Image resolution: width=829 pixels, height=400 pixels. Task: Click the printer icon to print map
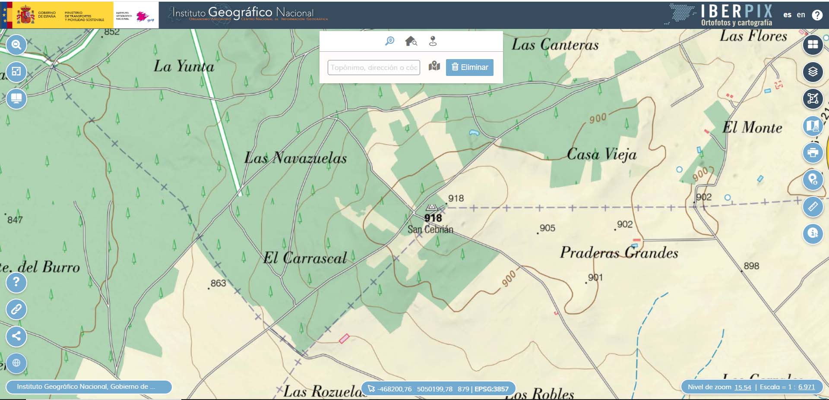tap(813, 153)
